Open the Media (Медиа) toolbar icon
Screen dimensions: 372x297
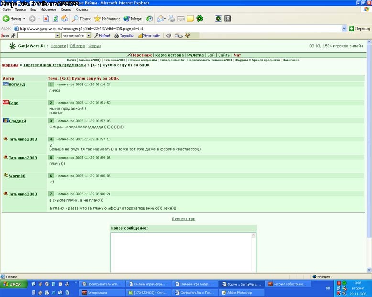click(133, 19)
